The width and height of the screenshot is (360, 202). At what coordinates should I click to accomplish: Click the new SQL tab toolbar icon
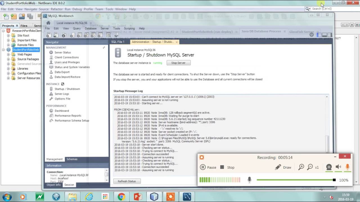click(x=49, y=35)
